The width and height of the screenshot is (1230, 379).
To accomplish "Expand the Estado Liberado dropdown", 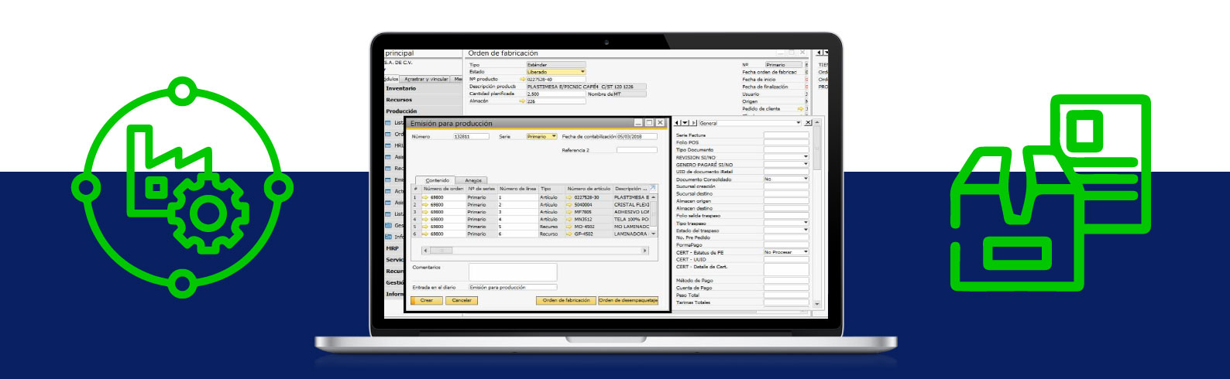I will coord(582,72).
